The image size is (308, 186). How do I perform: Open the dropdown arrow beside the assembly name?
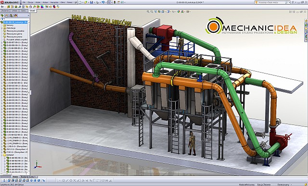(x=29, y=23)
